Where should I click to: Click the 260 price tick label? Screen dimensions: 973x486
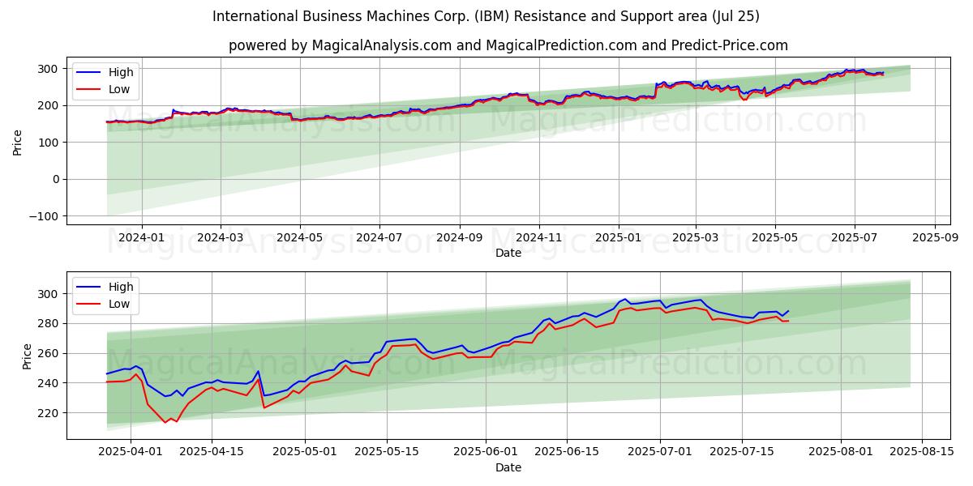click(47, 353)
